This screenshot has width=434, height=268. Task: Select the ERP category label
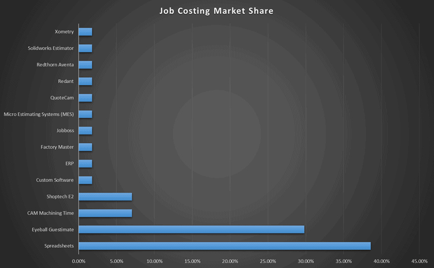[x=70, y=163]
